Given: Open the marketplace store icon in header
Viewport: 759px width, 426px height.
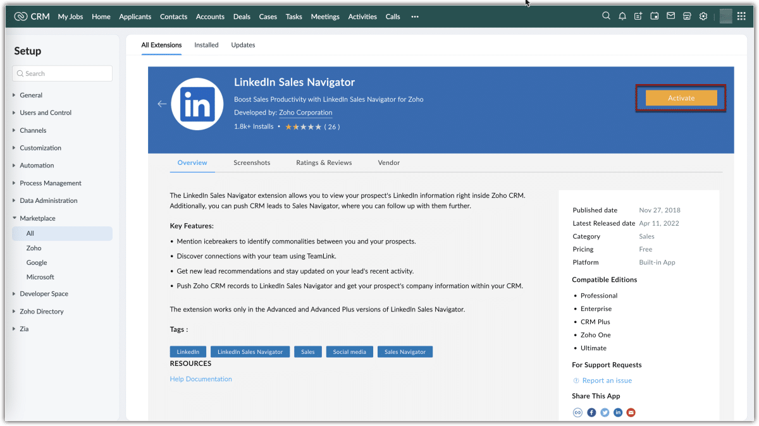Looking at the screenshot, I should pos(687,16).
